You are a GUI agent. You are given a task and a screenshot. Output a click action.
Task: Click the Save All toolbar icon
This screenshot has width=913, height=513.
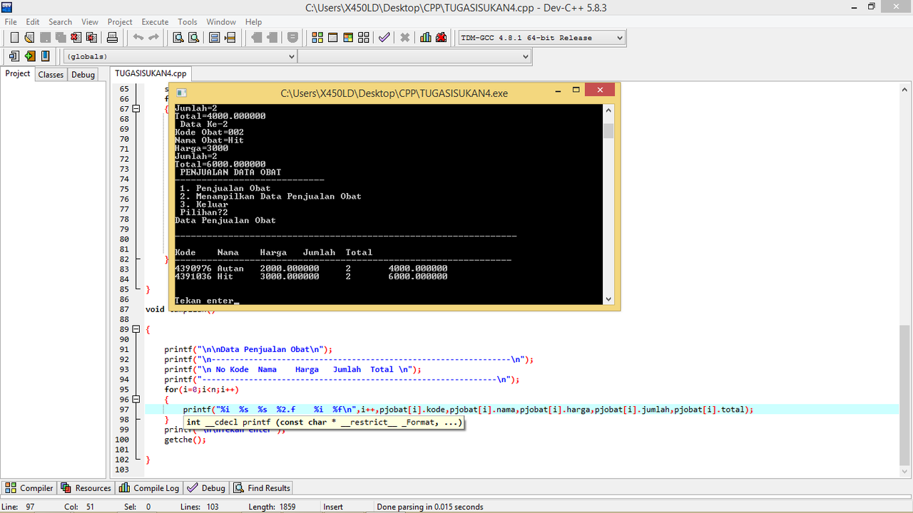(x=61, y=38)
